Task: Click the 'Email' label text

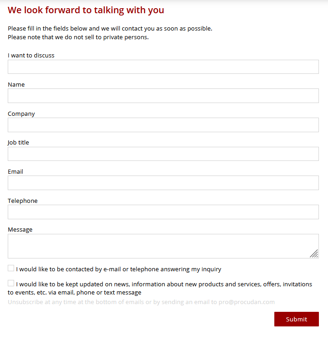Action: [15, 171]
